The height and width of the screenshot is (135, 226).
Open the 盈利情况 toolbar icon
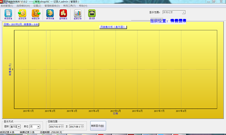point(63,14)
